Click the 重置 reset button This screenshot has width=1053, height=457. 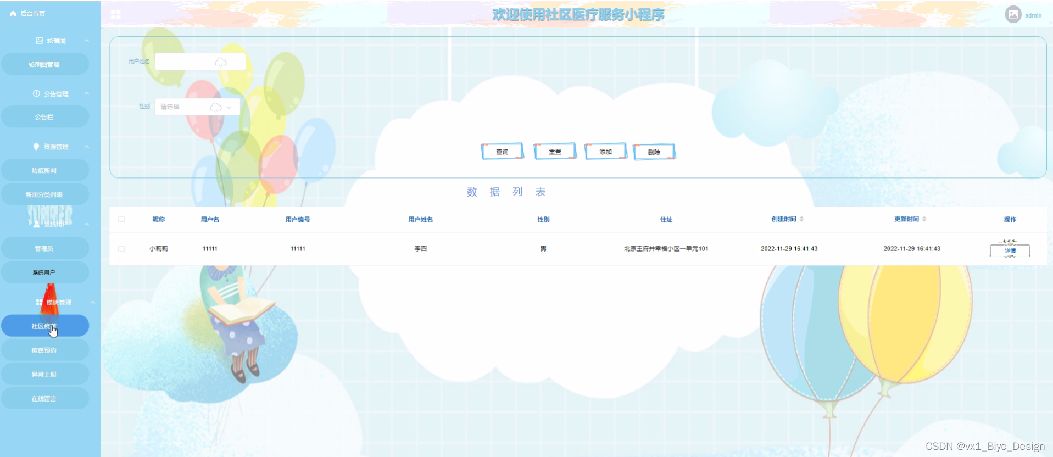pyautogui.click(x=555, y=152)
